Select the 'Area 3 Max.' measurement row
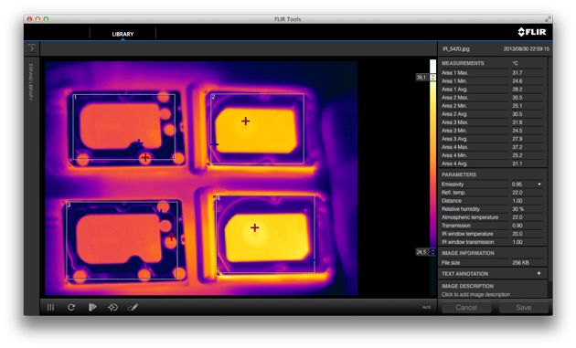 [492, 122]
